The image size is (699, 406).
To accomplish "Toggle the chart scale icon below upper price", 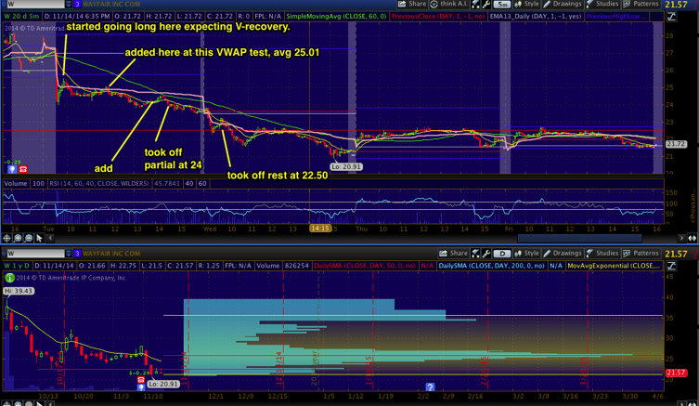I will [672, 17].
